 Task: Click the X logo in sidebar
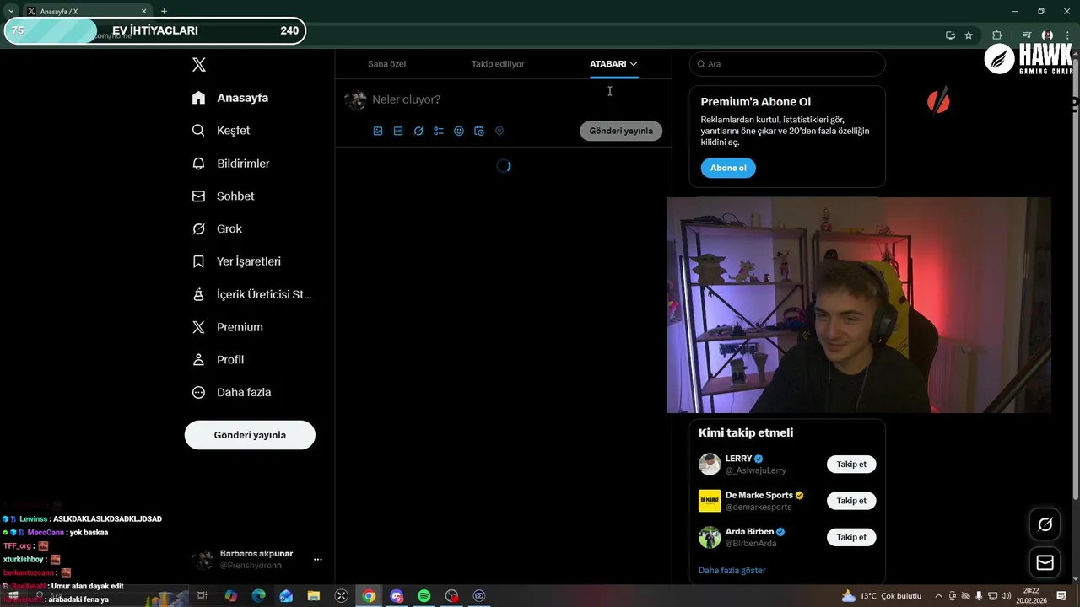tap(198, 64)
